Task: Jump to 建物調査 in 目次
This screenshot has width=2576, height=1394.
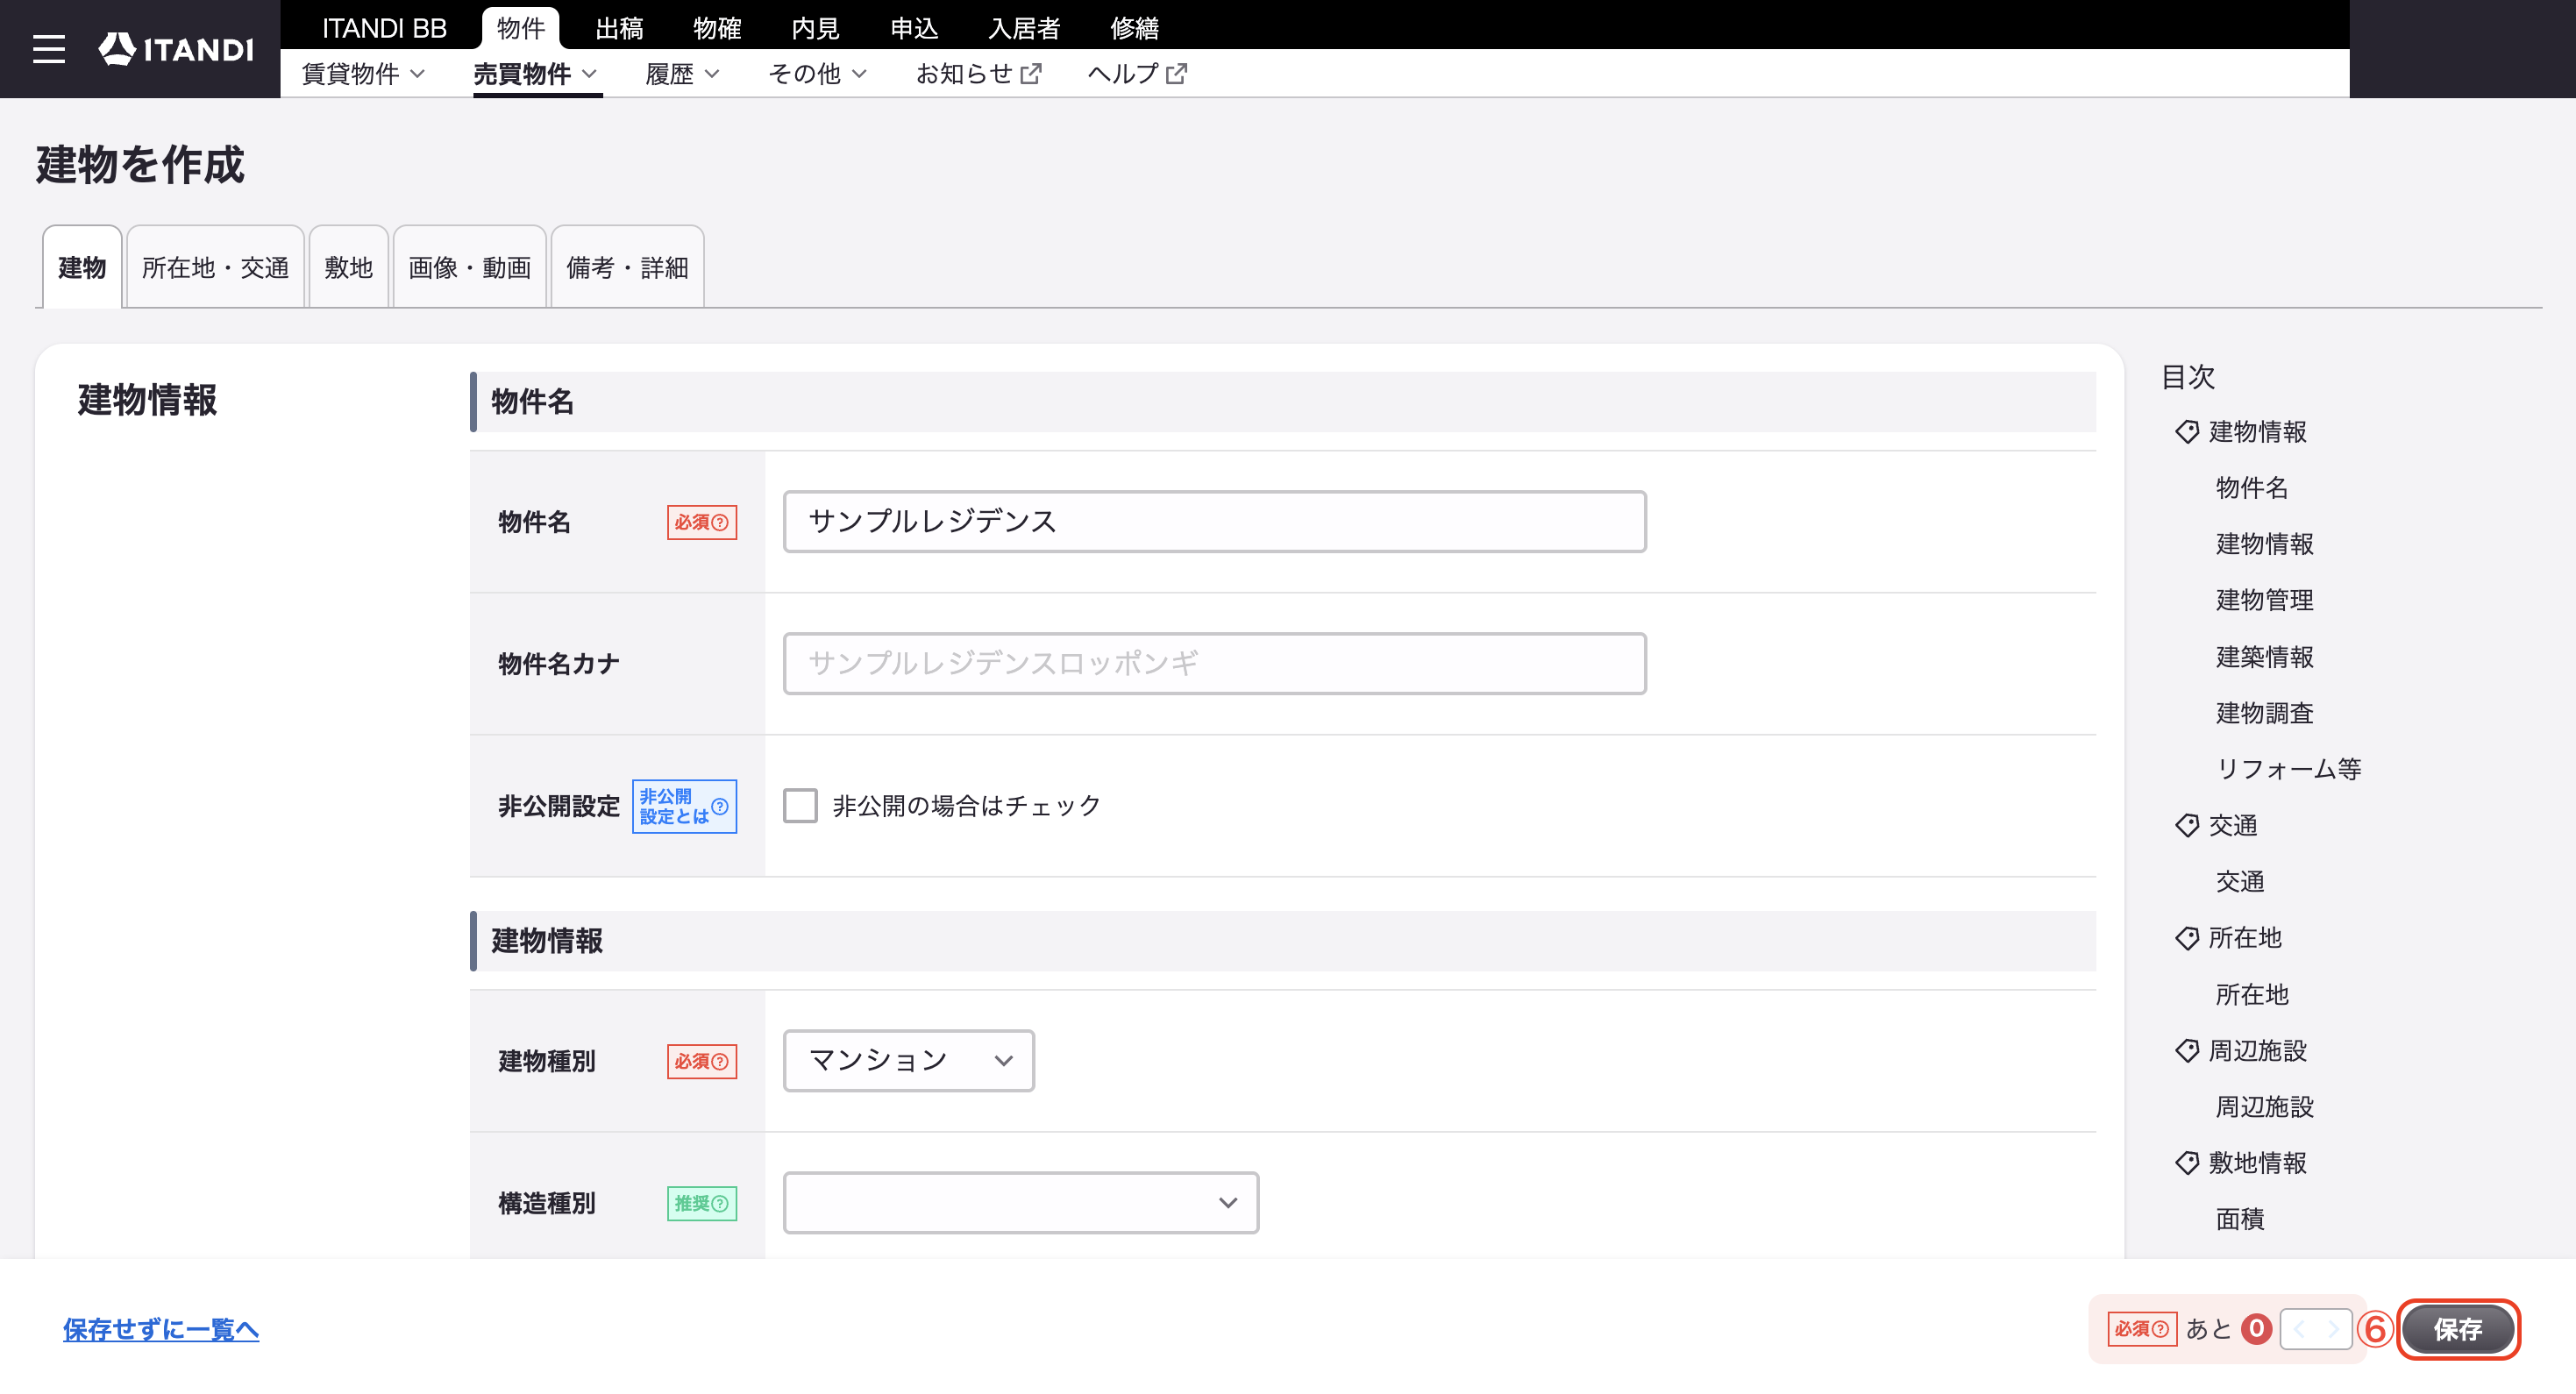Action: 2265,713
